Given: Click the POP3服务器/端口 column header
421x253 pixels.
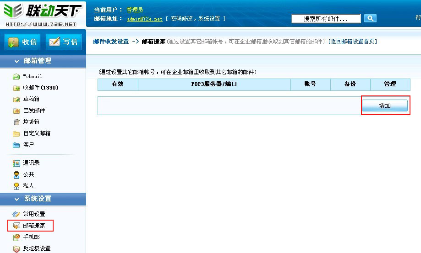Looking at the screenshot, I should pos(214,84).
